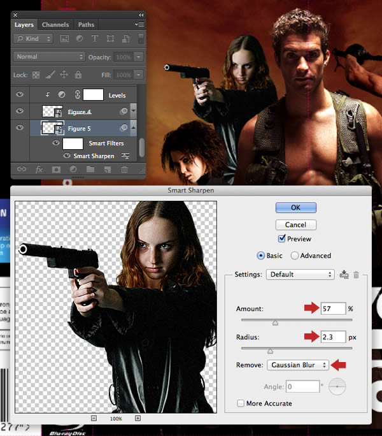Filter layers by type layer icon
The image size is (382, 436).
(94, 38)
